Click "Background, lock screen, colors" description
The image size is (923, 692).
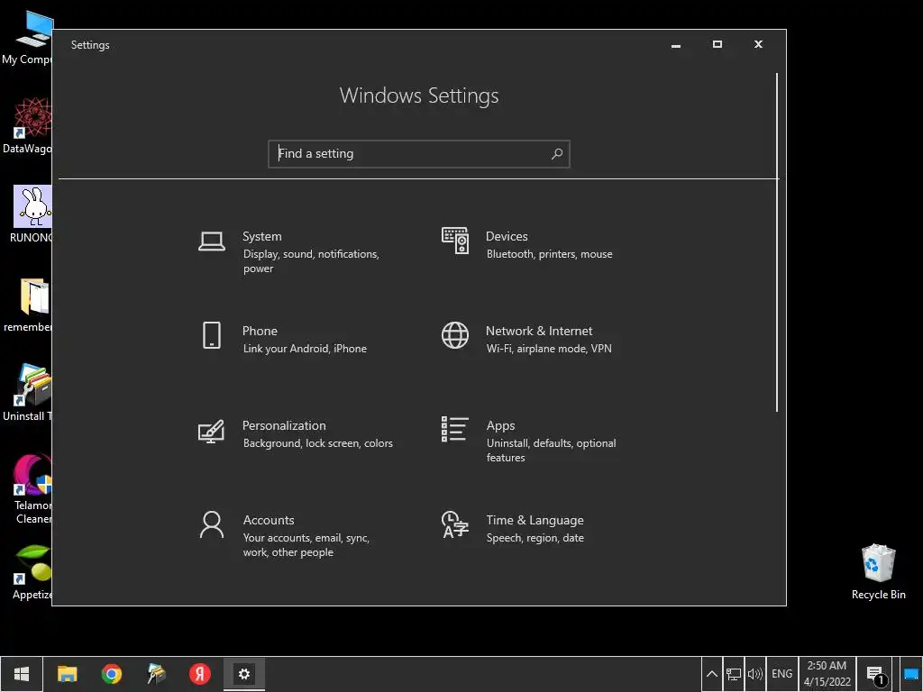[x=318, y=443]
